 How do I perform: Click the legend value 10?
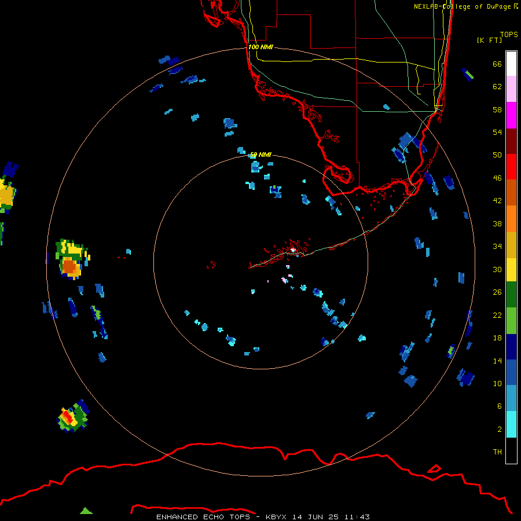pos(497,383)
